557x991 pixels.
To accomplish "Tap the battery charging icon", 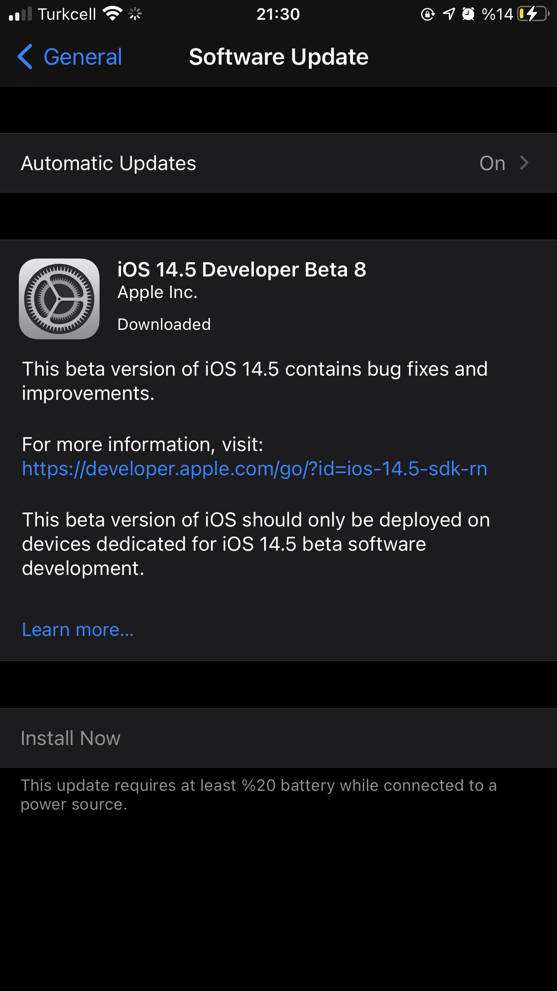I will pos(533,14).
